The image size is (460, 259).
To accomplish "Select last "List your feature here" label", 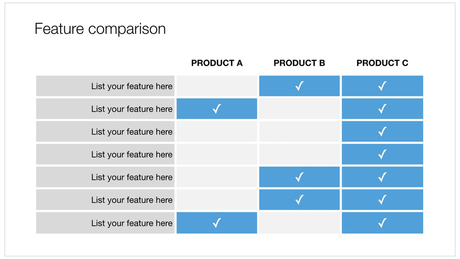I will click(x=132, y=223).
